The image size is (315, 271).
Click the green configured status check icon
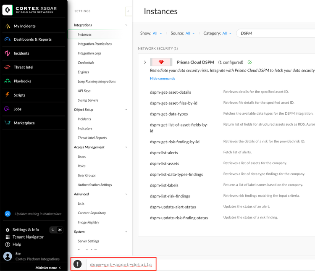point(249,62)
